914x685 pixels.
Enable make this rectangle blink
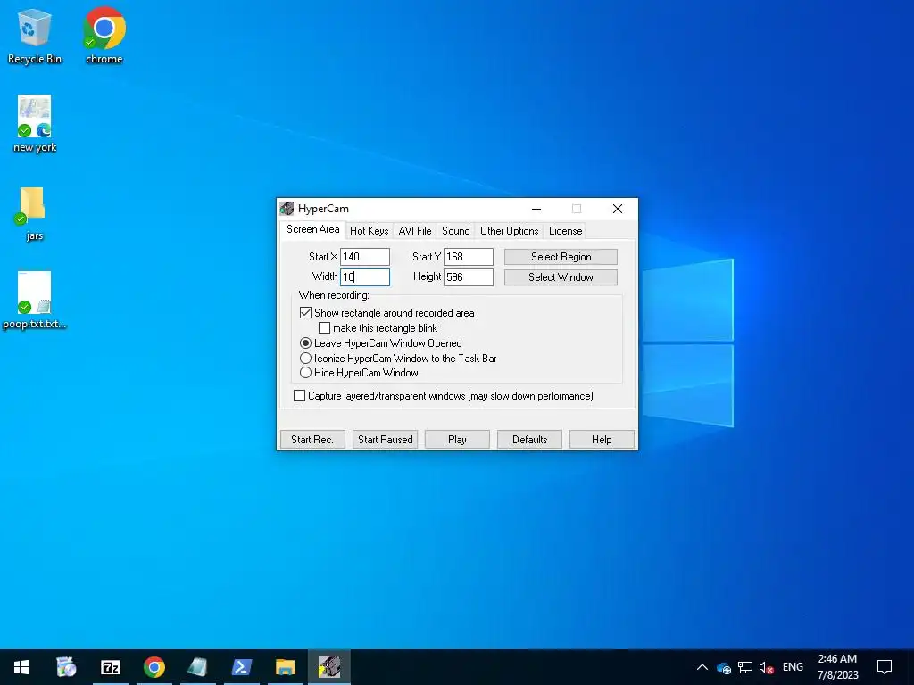(x=324, y=328)
